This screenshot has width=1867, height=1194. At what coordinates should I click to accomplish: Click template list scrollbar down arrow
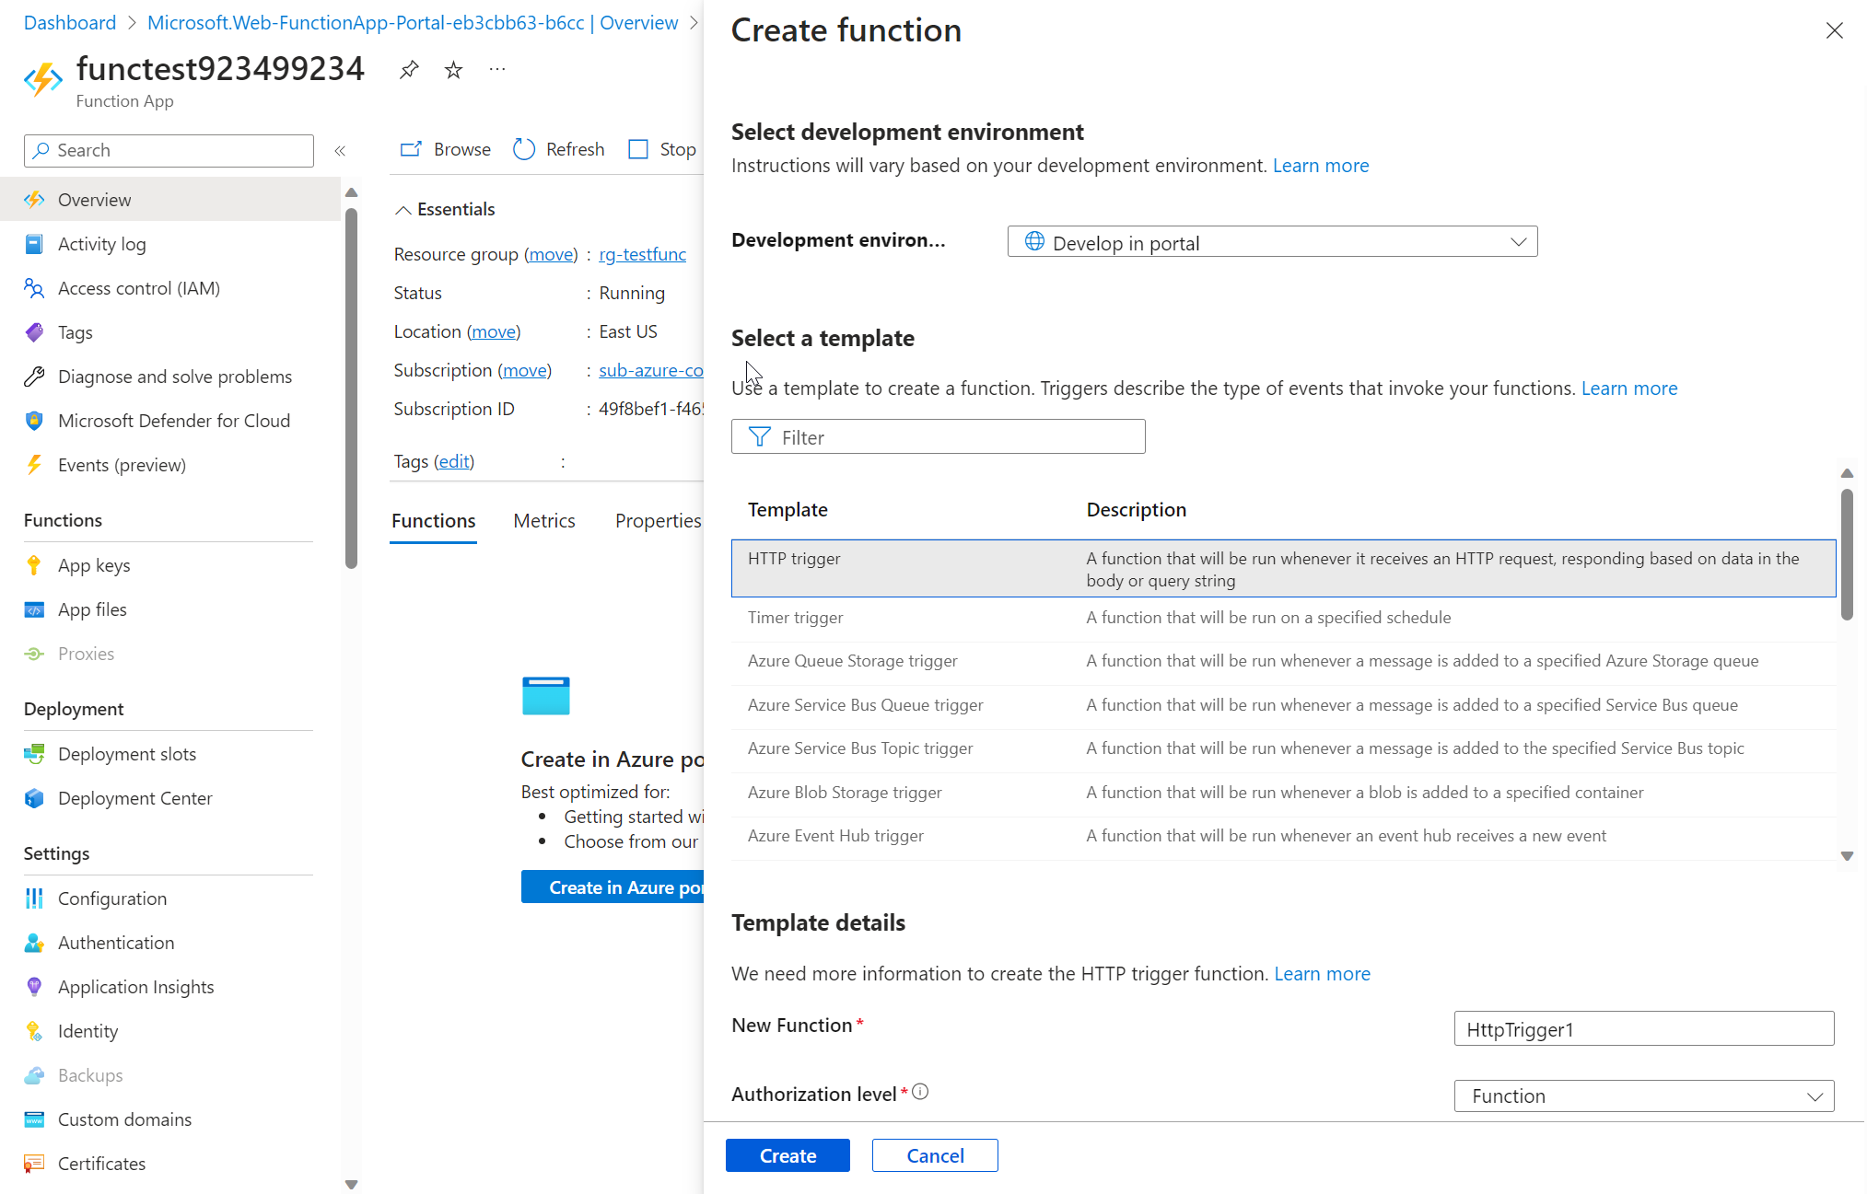coord(1847,855)
